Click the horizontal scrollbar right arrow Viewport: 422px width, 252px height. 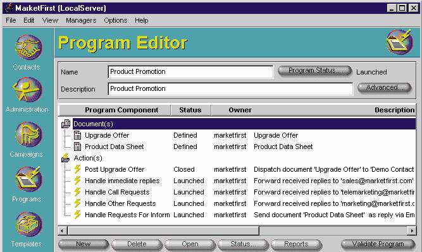(411, 231)
